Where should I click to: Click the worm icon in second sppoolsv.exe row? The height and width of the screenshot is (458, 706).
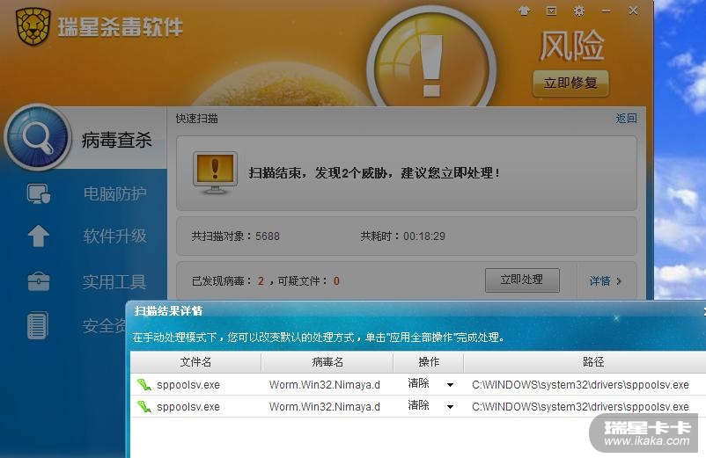tap(144, 406)
